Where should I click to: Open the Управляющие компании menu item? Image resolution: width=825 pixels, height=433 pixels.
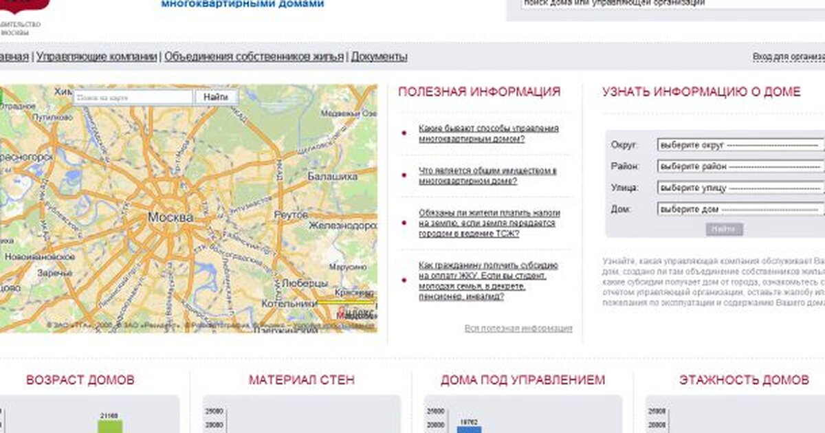[x=96, y=56]
